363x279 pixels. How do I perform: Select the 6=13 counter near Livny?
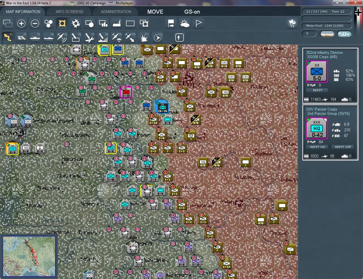189,247
